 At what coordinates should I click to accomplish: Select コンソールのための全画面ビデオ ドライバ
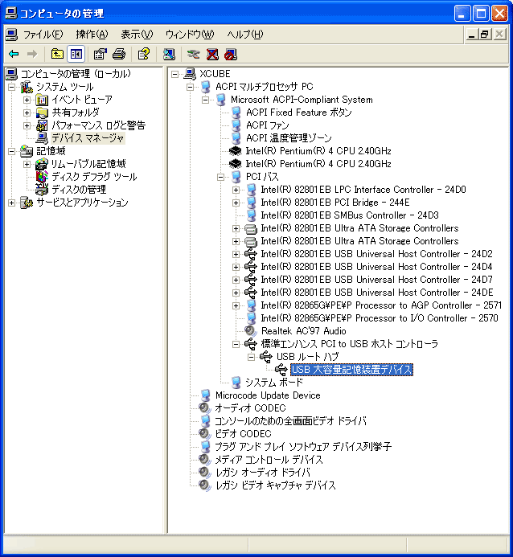point(290,421)
